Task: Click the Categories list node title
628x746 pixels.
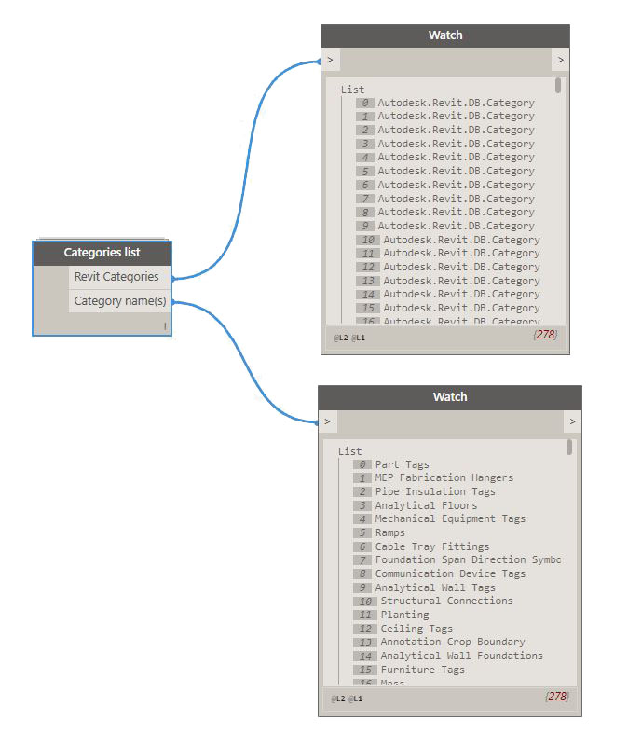Action: [102, 253]
